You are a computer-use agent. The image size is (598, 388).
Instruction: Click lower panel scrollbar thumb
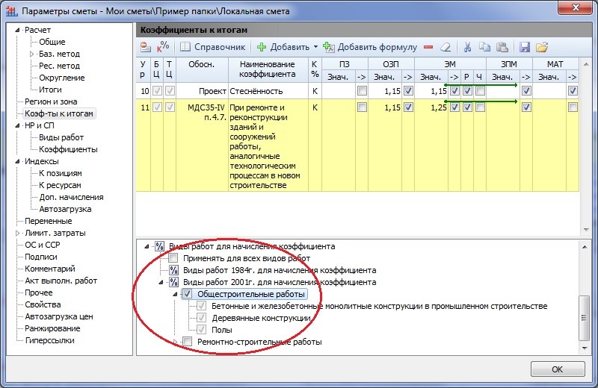coord(585,318)
